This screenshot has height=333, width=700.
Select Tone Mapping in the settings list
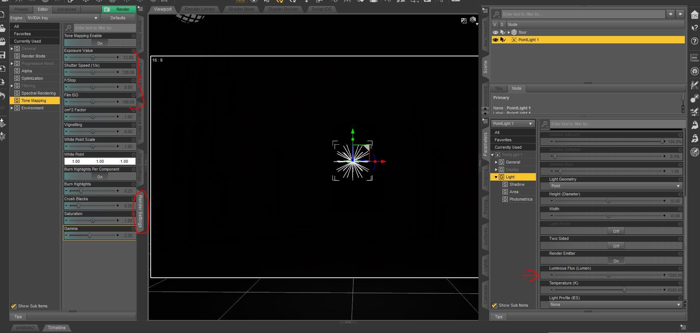click(x=35, y=100)
